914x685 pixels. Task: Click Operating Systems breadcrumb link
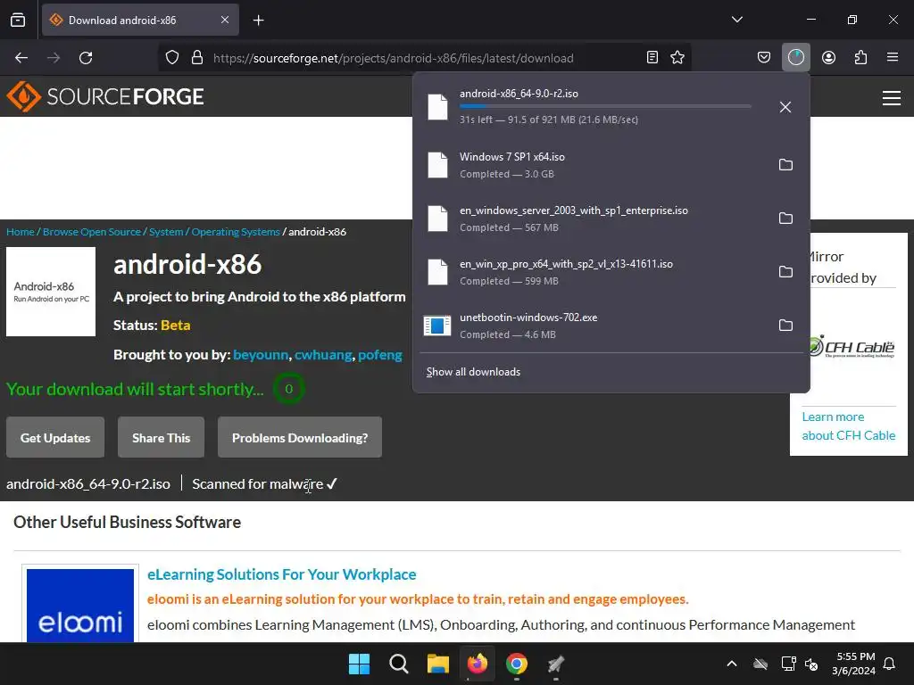click(236, 232)
